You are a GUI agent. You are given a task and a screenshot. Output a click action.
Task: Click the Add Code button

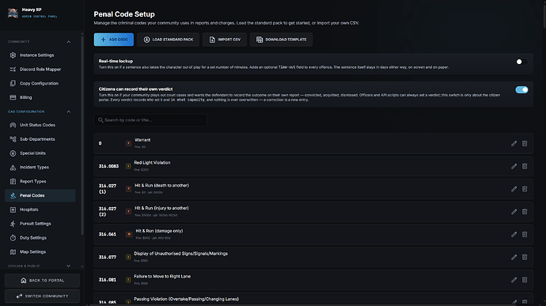pyautogui.click(x=113, y=40)
